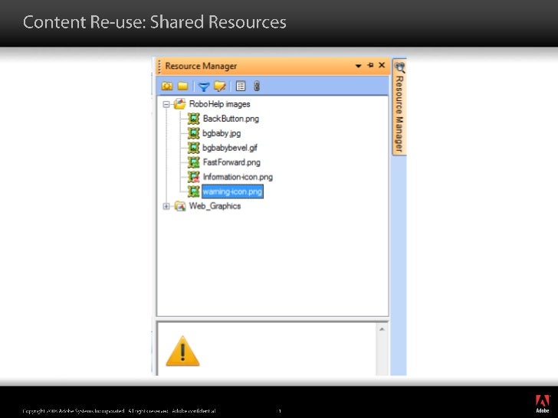558x418 pixels.
Task: Click the Web_Graphics folder icon
Action: tap(180, 206)
